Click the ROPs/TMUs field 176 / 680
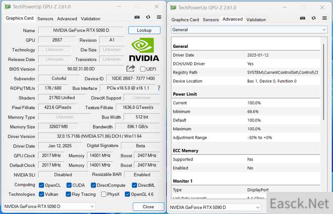The image size is (333, 214). click(x=53, y=88)
